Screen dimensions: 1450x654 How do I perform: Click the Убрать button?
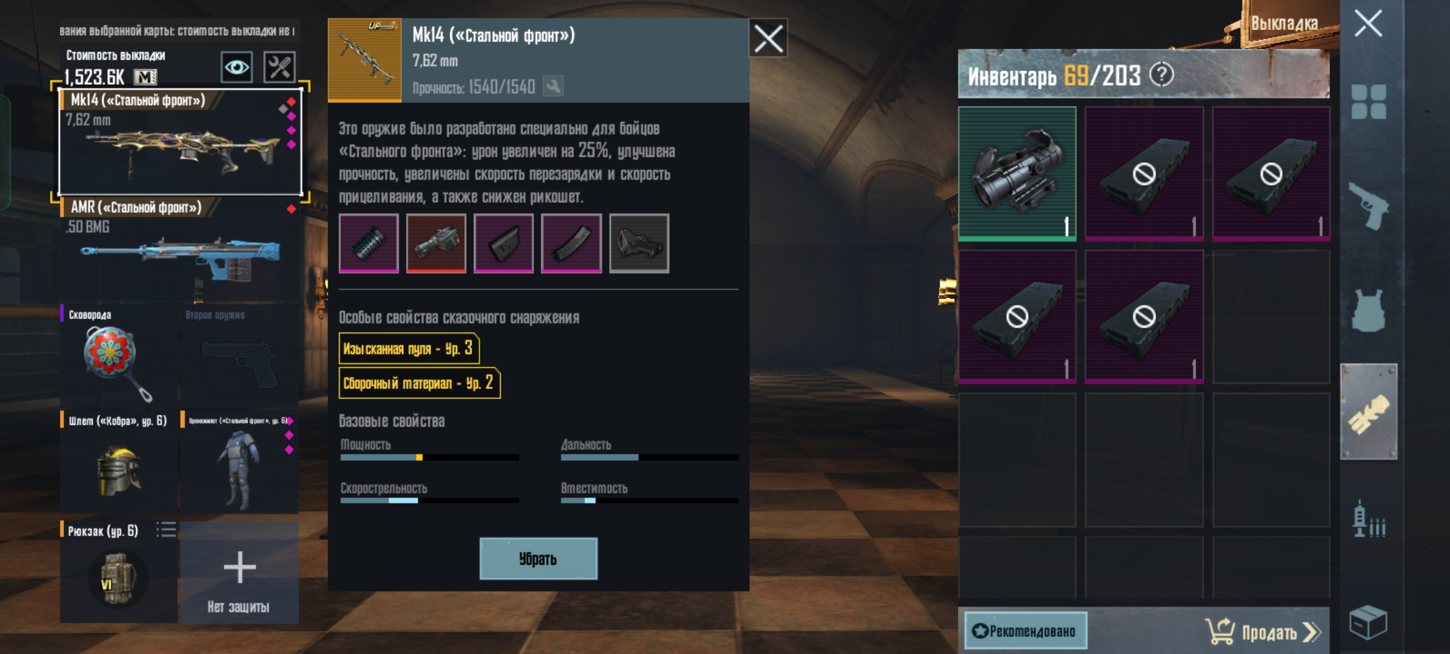pyautogui.click(x=538, y=558)
